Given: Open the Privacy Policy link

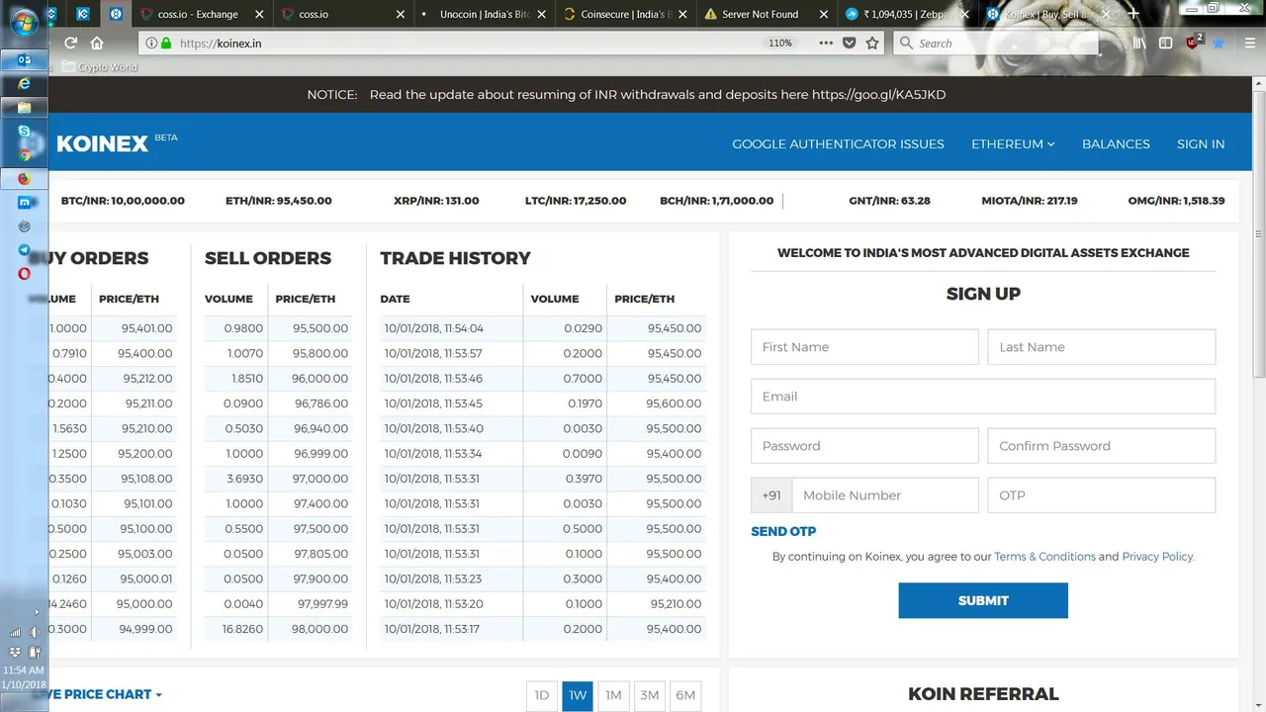Looking at the screenshot, I should click(1158, 557).
